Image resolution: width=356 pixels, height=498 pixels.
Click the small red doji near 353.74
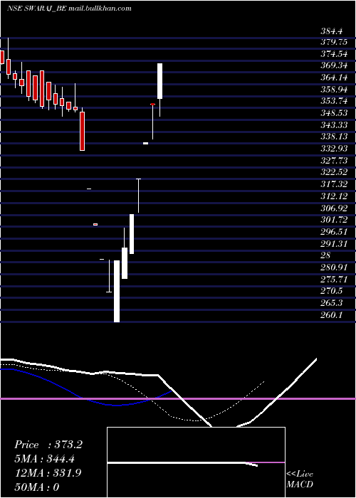[x=152, y=104]
